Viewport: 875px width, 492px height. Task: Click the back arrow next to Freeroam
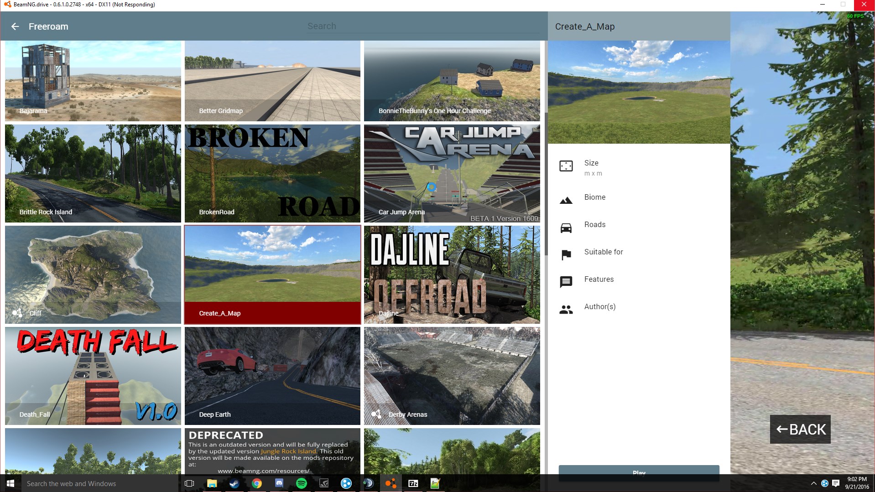(x=15, y=26)
